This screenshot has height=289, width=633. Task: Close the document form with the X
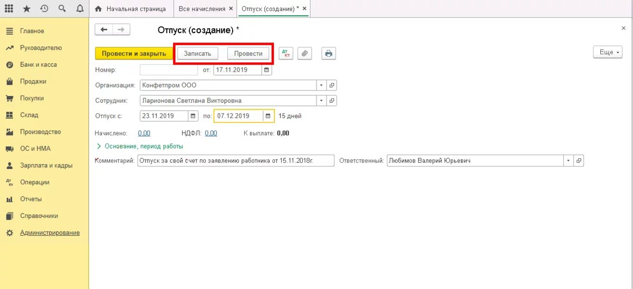point(624,27)
